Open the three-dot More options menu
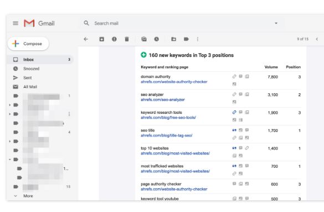 198,39
